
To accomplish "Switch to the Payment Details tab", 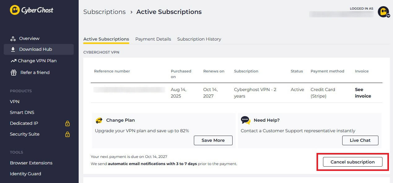I will point(153,39).
